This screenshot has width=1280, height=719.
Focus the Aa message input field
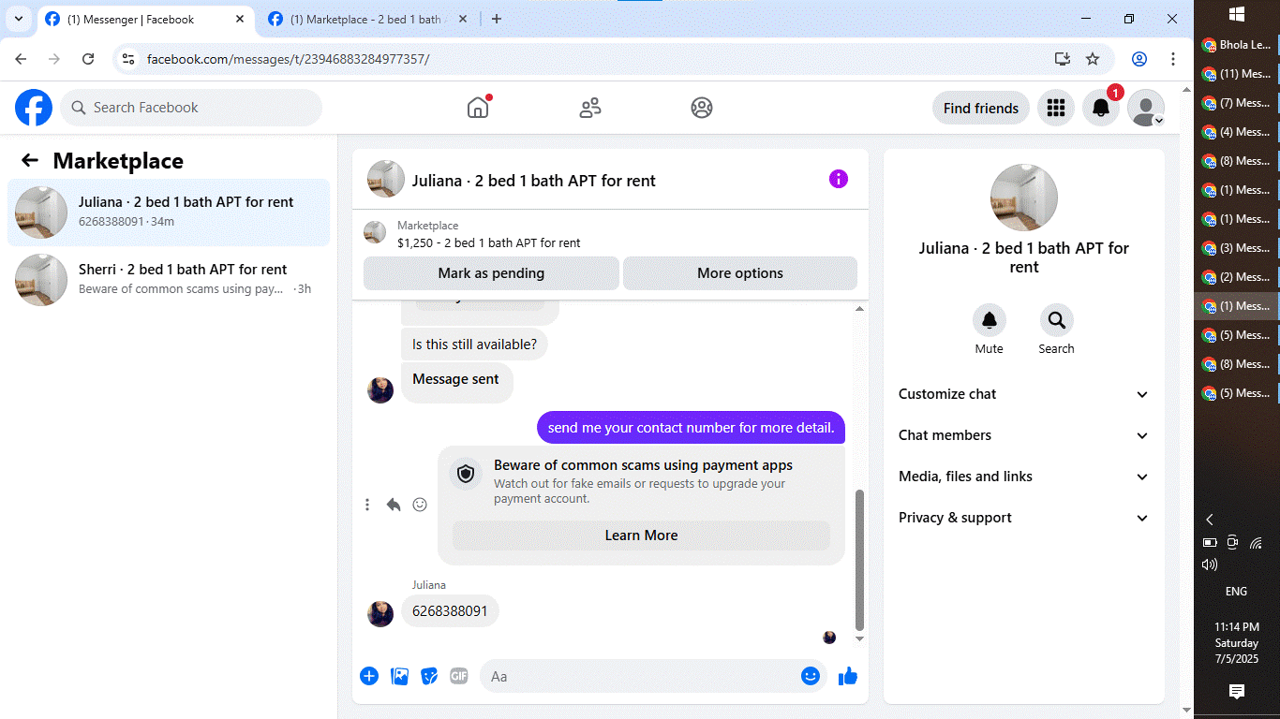(x=654, y=676)
